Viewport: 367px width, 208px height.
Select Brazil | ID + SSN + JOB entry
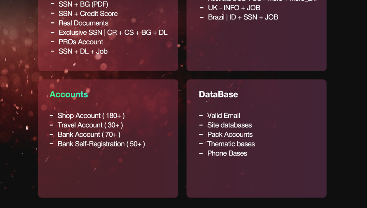click(x=243, y=17)
